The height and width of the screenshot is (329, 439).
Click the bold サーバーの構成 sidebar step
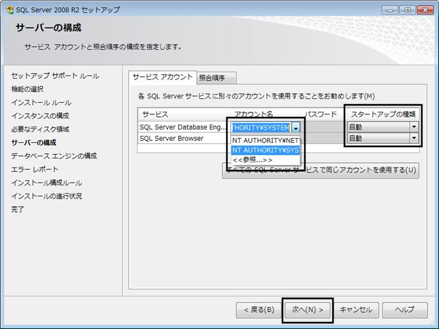[34, 142]
